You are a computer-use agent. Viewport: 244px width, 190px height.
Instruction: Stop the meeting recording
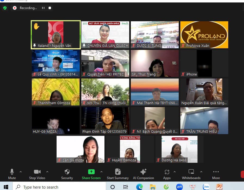coord(50,8)
